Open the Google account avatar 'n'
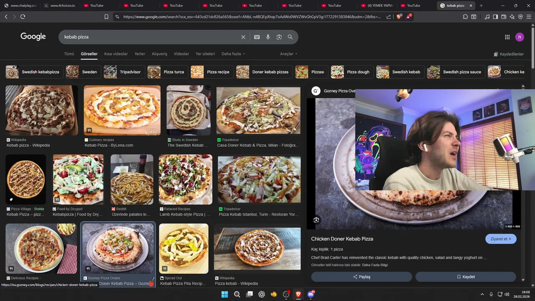 tap(520, 37)
